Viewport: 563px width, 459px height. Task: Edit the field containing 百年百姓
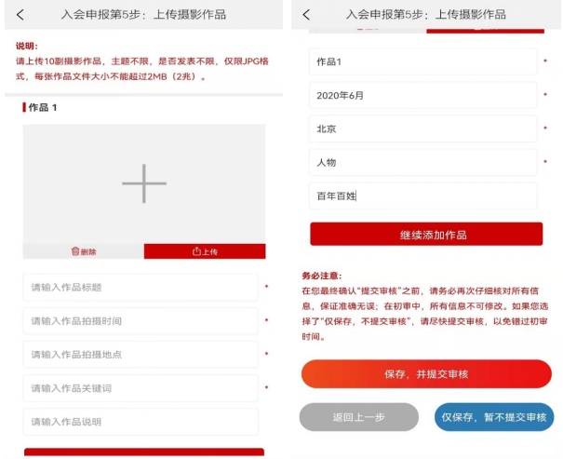click(423, 196)
